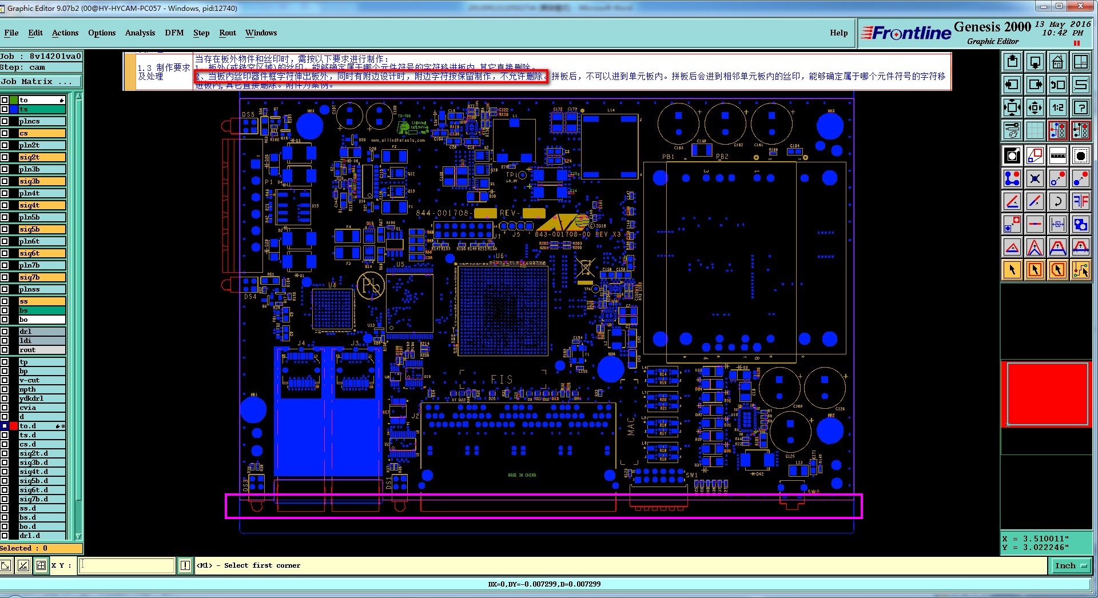Click the Home view house icon
Screen dimensions: 1098x598
[x=1058, y=62]
